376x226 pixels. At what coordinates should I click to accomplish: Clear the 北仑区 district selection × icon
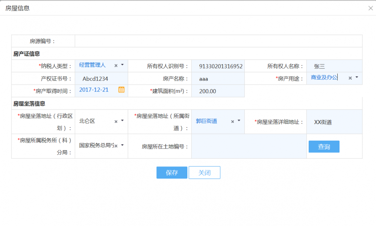(116, 121)
